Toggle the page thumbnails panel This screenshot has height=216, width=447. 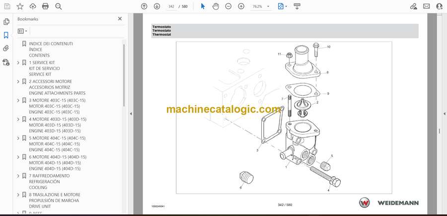(x=6, y=22)
